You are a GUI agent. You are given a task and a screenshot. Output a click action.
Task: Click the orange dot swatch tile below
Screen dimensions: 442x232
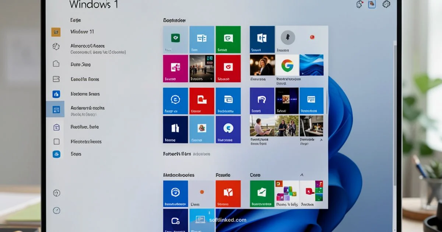click(202, 192)
